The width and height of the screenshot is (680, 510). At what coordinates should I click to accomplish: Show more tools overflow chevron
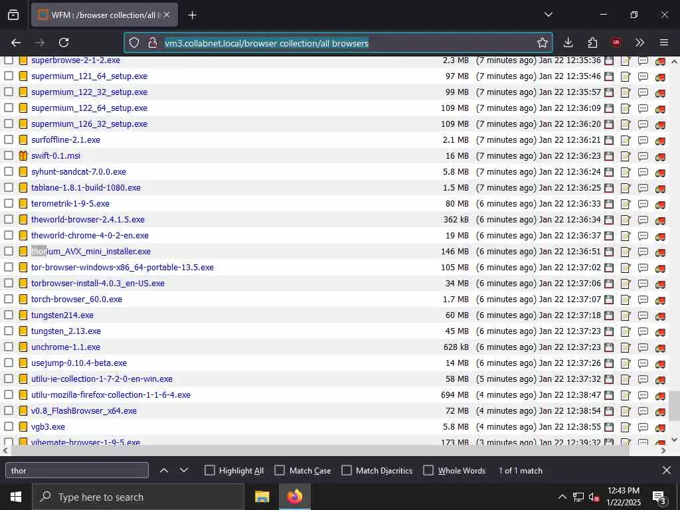tap(639, 42)
